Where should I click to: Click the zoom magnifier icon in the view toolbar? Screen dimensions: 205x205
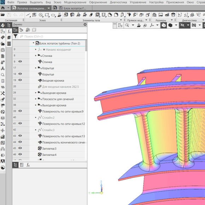[127, 25]
